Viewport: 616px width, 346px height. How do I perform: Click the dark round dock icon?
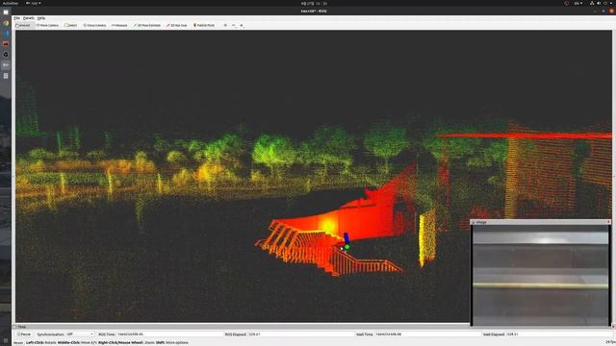tap(6, 55)
